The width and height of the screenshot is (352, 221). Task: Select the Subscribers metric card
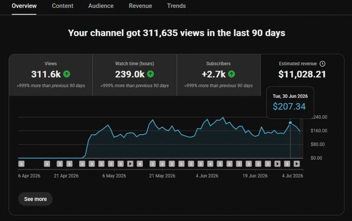(x=218, y=75)
